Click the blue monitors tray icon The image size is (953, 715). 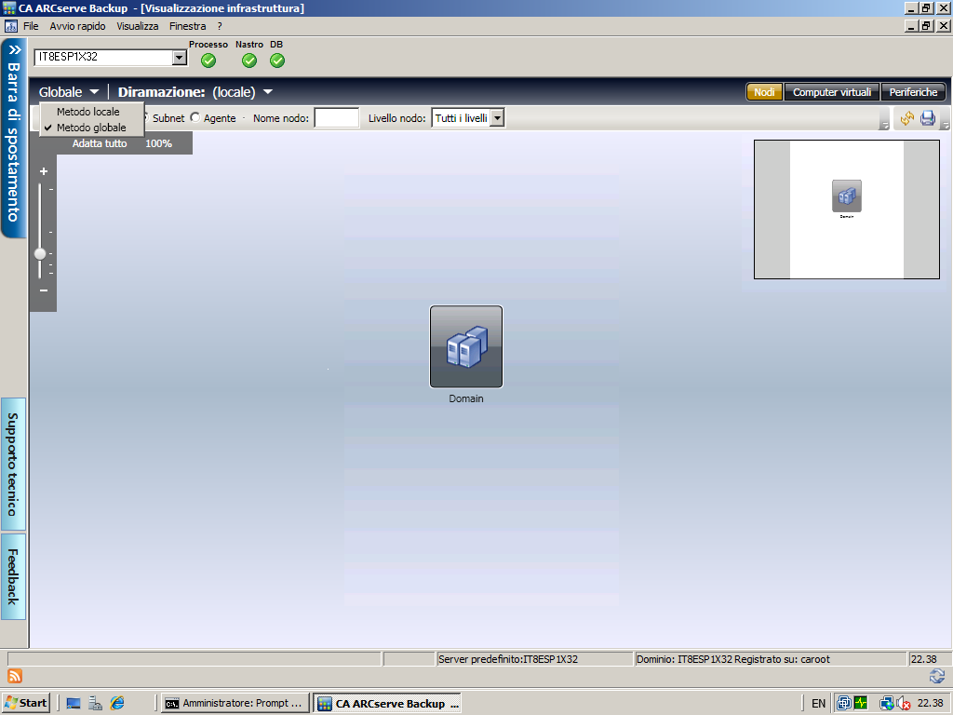coord(843,704)
